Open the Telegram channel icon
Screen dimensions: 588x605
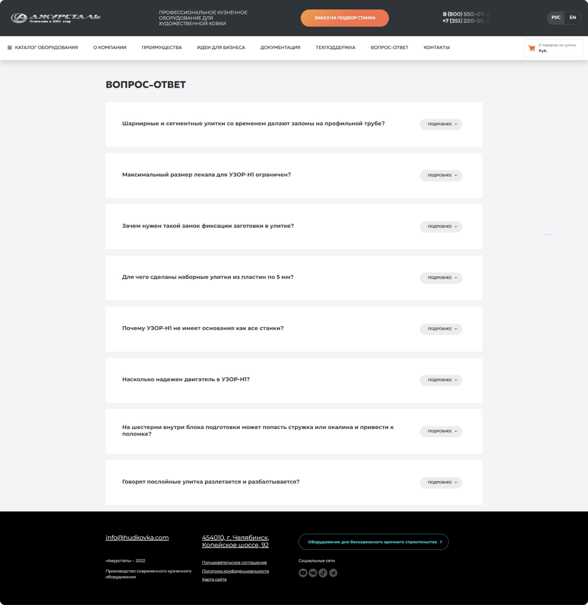(x=333, y=573)
